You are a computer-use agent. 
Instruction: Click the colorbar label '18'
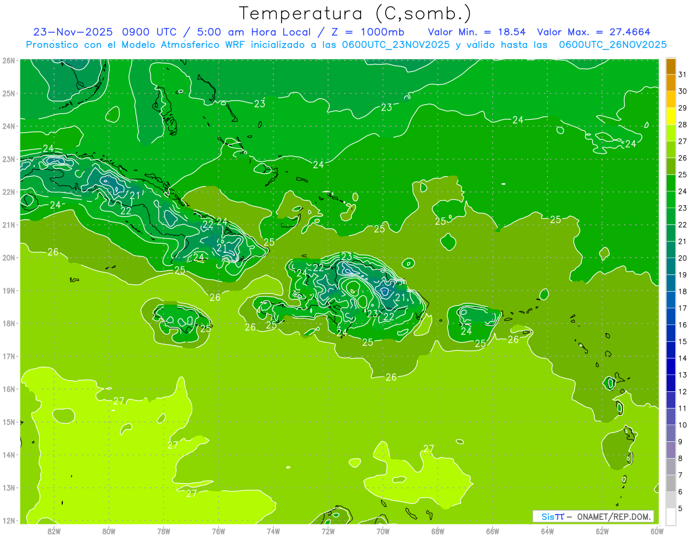coord(683,292)
